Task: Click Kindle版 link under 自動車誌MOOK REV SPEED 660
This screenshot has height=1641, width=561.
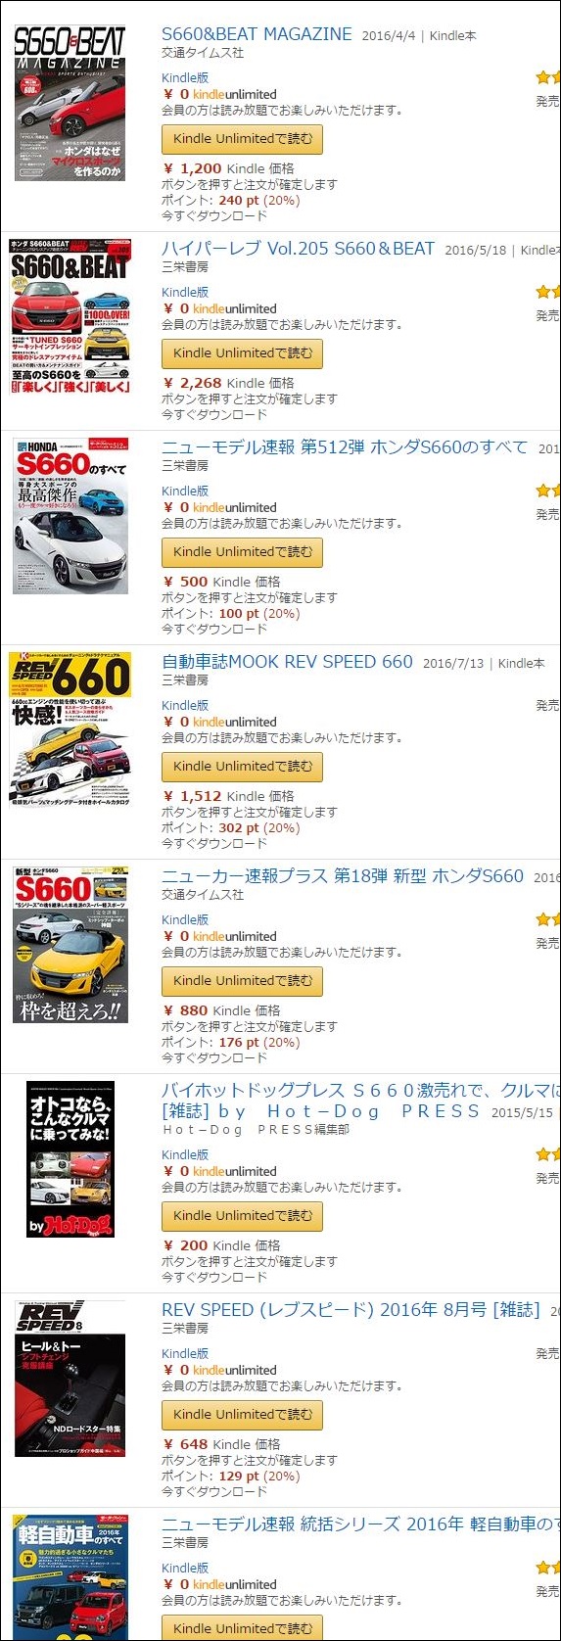Action: tap(185, 705)
